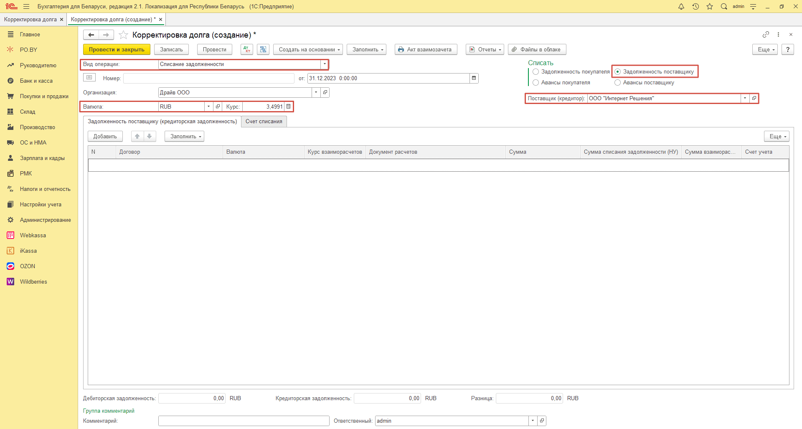Open Создать на основании dropdown
802x429 pixels.
coord(308,49)
